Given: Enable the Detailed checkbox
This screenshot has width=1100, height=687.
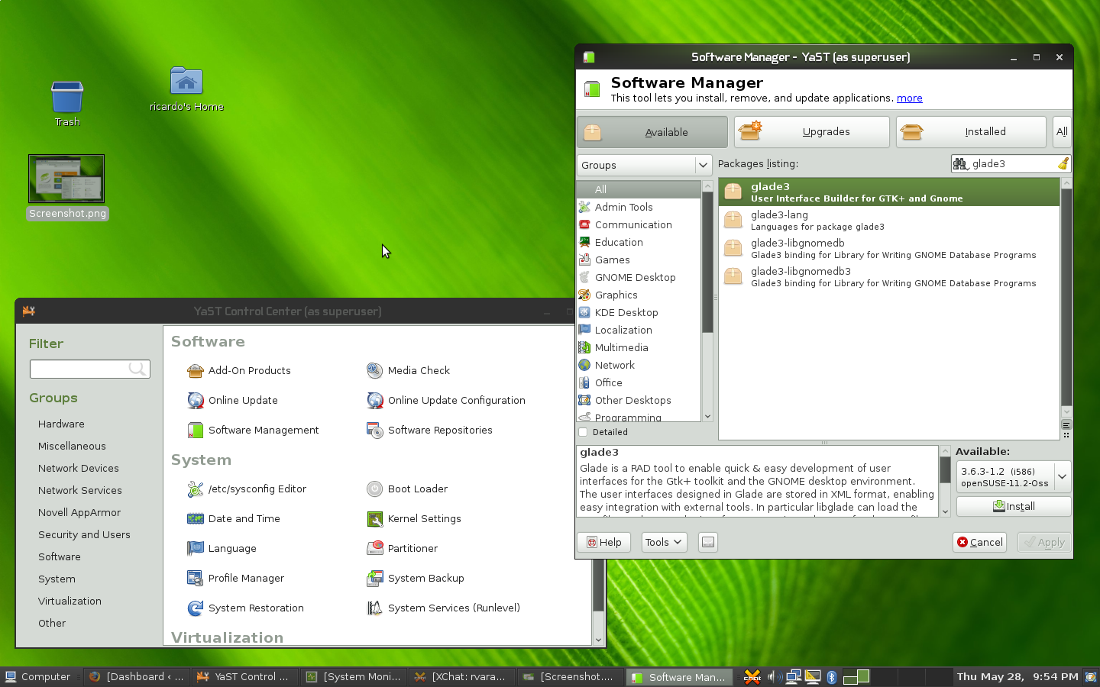Looking at the screenshot, I should 582,431.
